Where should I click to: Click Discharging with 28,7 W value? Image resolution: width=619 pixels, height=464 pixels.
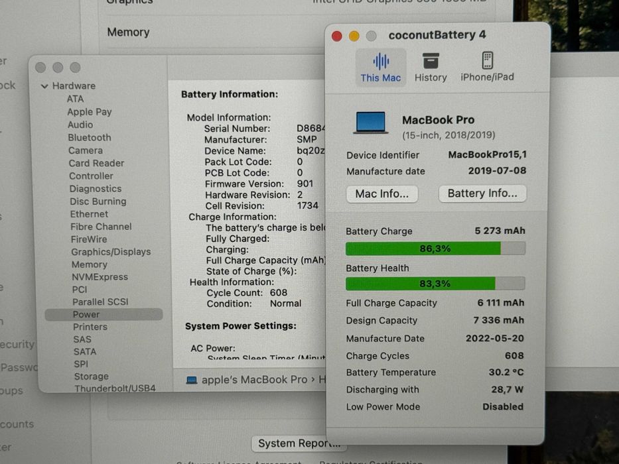pos(507,390)
